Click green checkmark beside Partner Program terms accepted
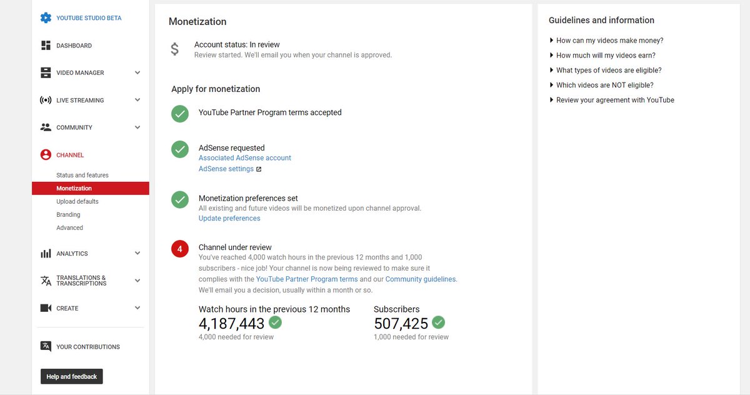750x395 pixels. [180, 114]
